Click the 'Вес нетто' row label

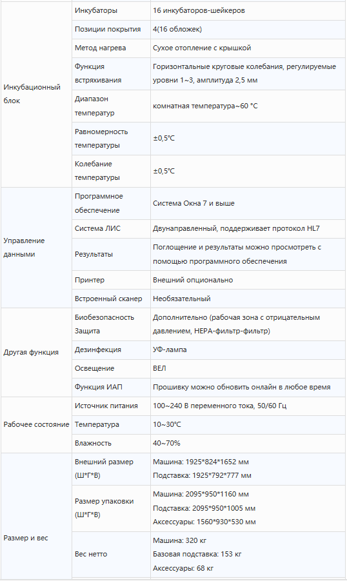(x=91, y=555)
